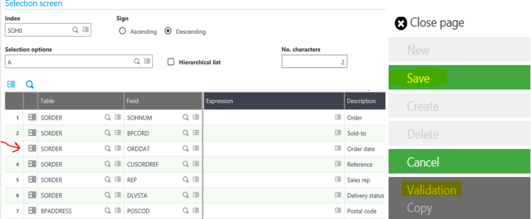Viewport: 531px width, 219px height.
Task: Open the selection list icon beside POSCOD field
Action: 195,211
